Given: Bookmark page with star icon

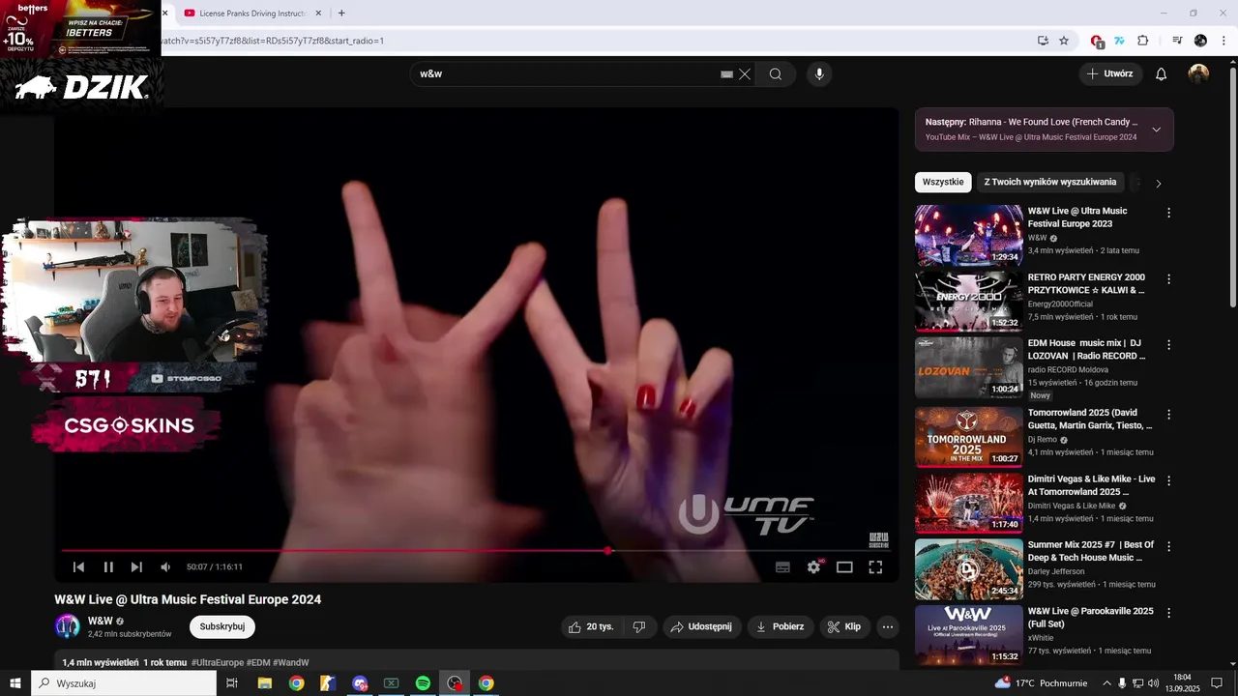Looking at the screenshot, I should coord(1064,41).
